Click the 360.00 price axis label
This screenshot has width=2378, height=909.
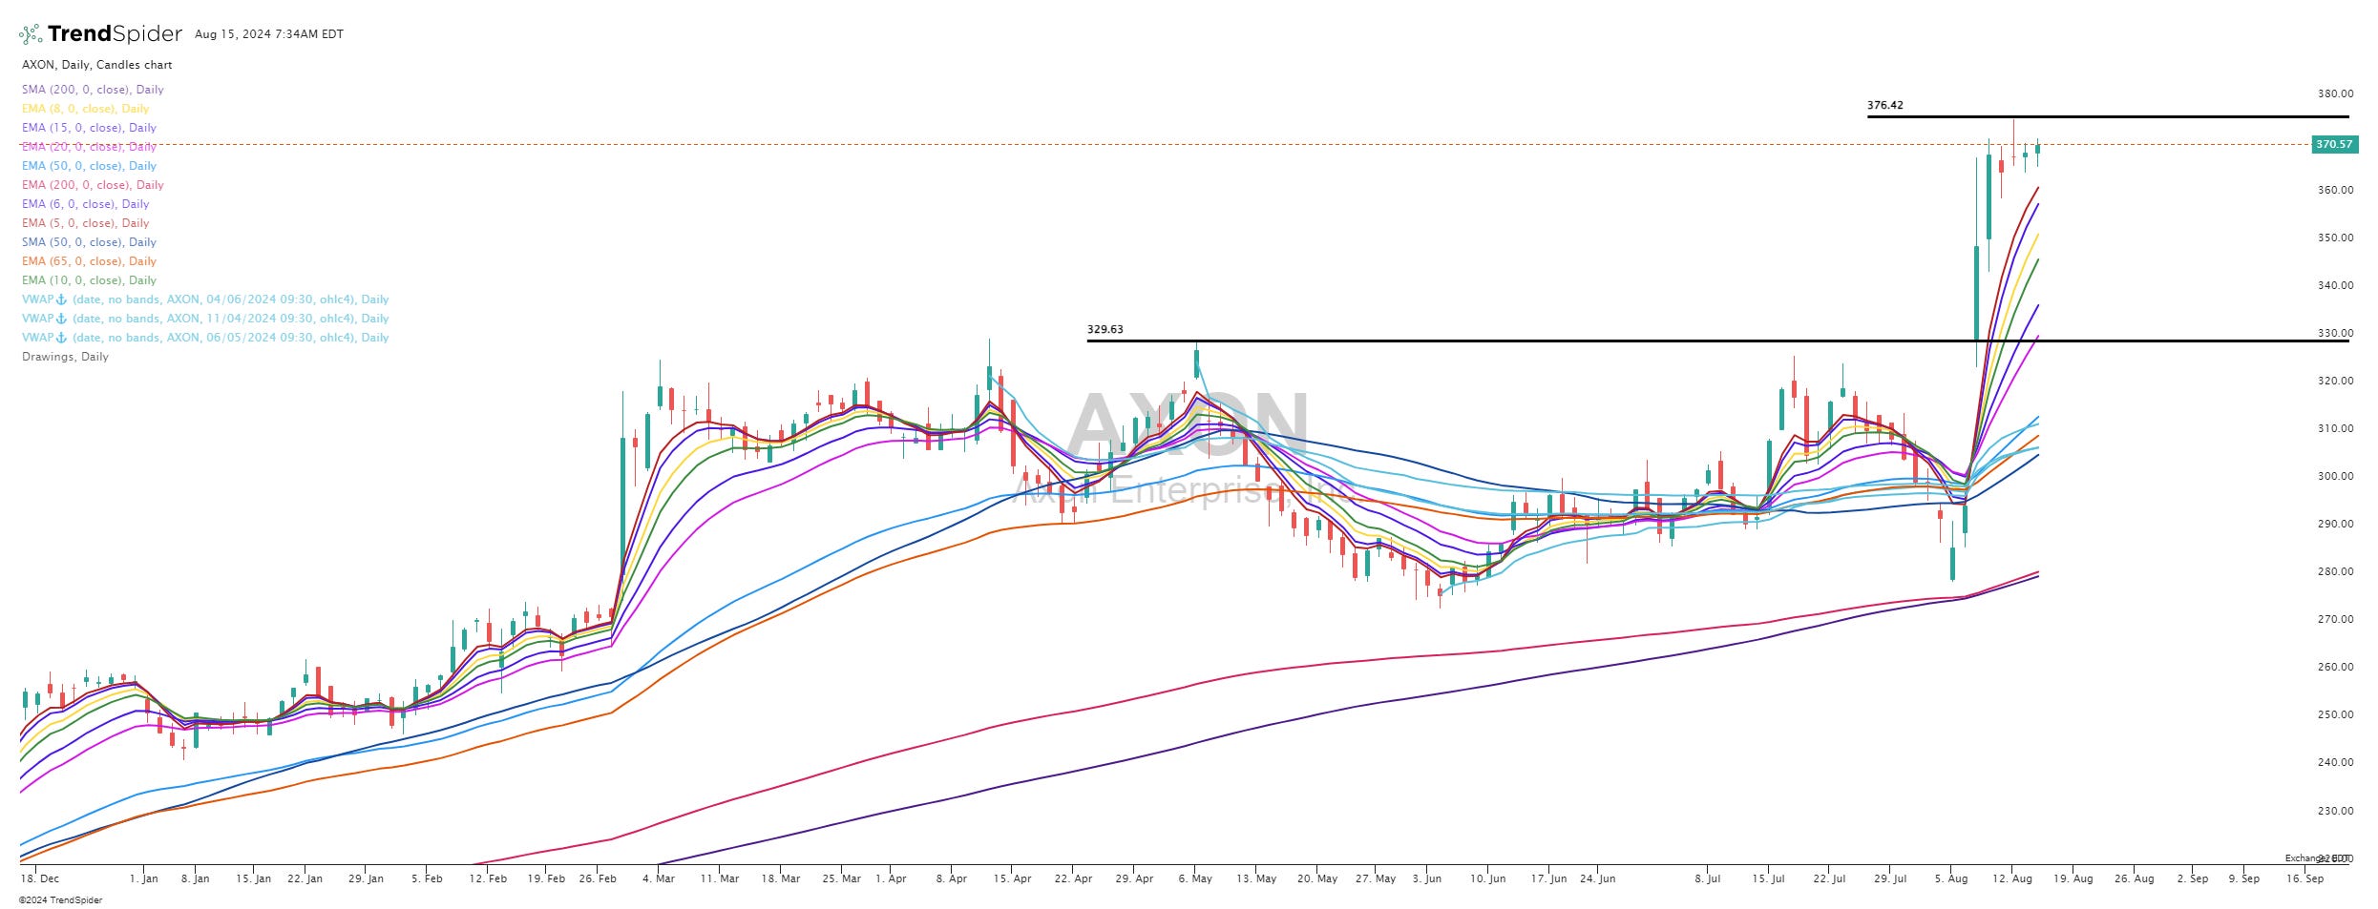(2335, 190)
